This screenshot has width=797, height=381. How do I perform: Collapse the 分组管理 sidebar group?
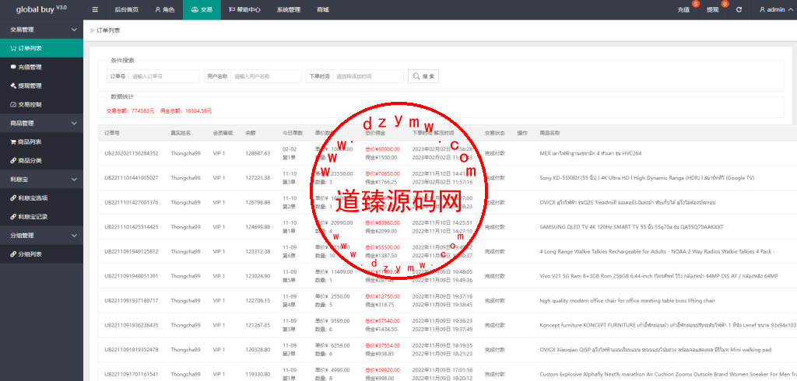click(x=42, y=235)
